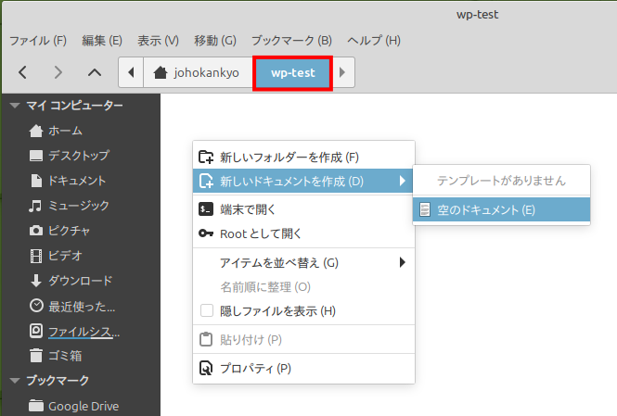Click the johokankyo path button

coord(199,72)
